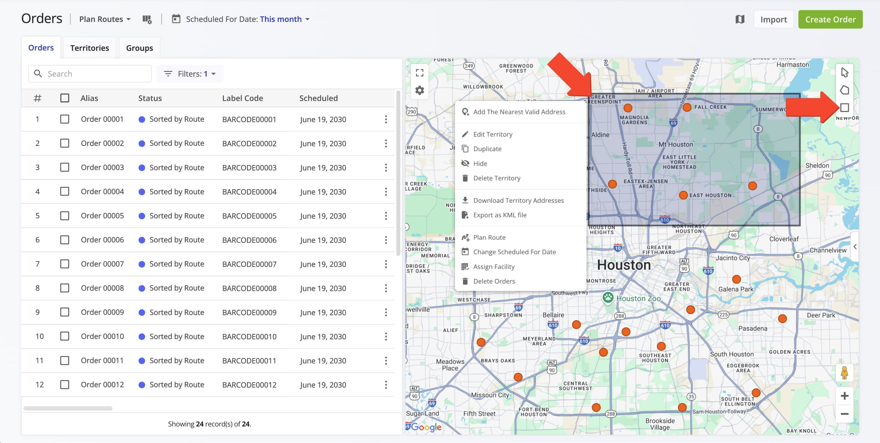Viewport: 880px width, 443px height.
Task: Click the green Create Order button
Action: coord(830,19)
